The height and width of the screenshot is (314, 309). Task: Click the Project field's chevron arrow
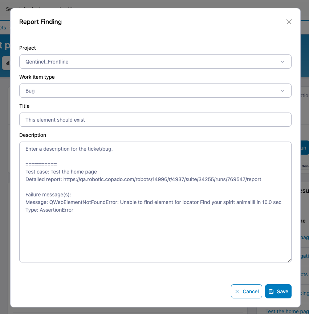pyautogui.click(x=282, y=62)
